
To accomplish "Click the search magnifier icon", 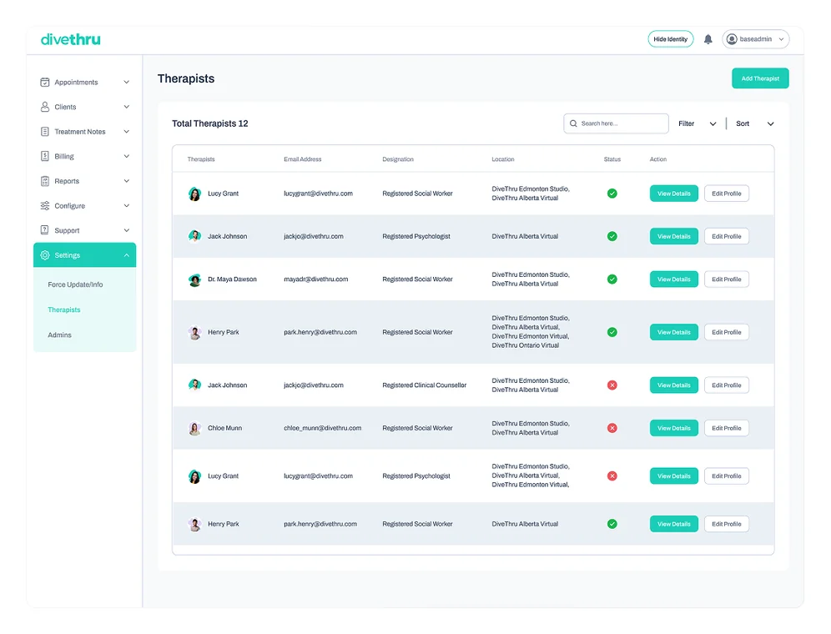I will tap(573, 123).
